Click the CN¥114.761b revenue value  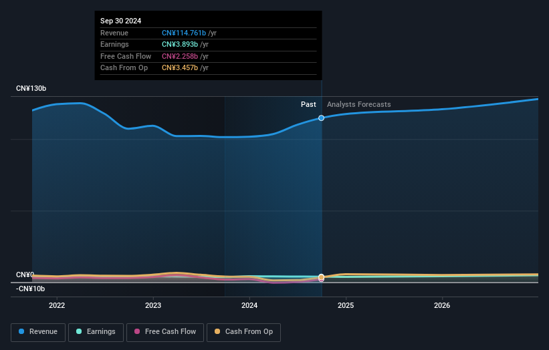pyautogui.click(x=184, y=33)
